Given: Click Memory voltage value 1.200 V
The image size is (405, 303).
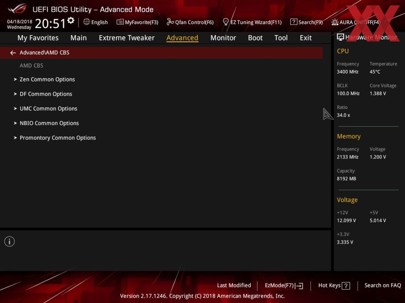Looking at the screenshot, I should pos(378,157).
